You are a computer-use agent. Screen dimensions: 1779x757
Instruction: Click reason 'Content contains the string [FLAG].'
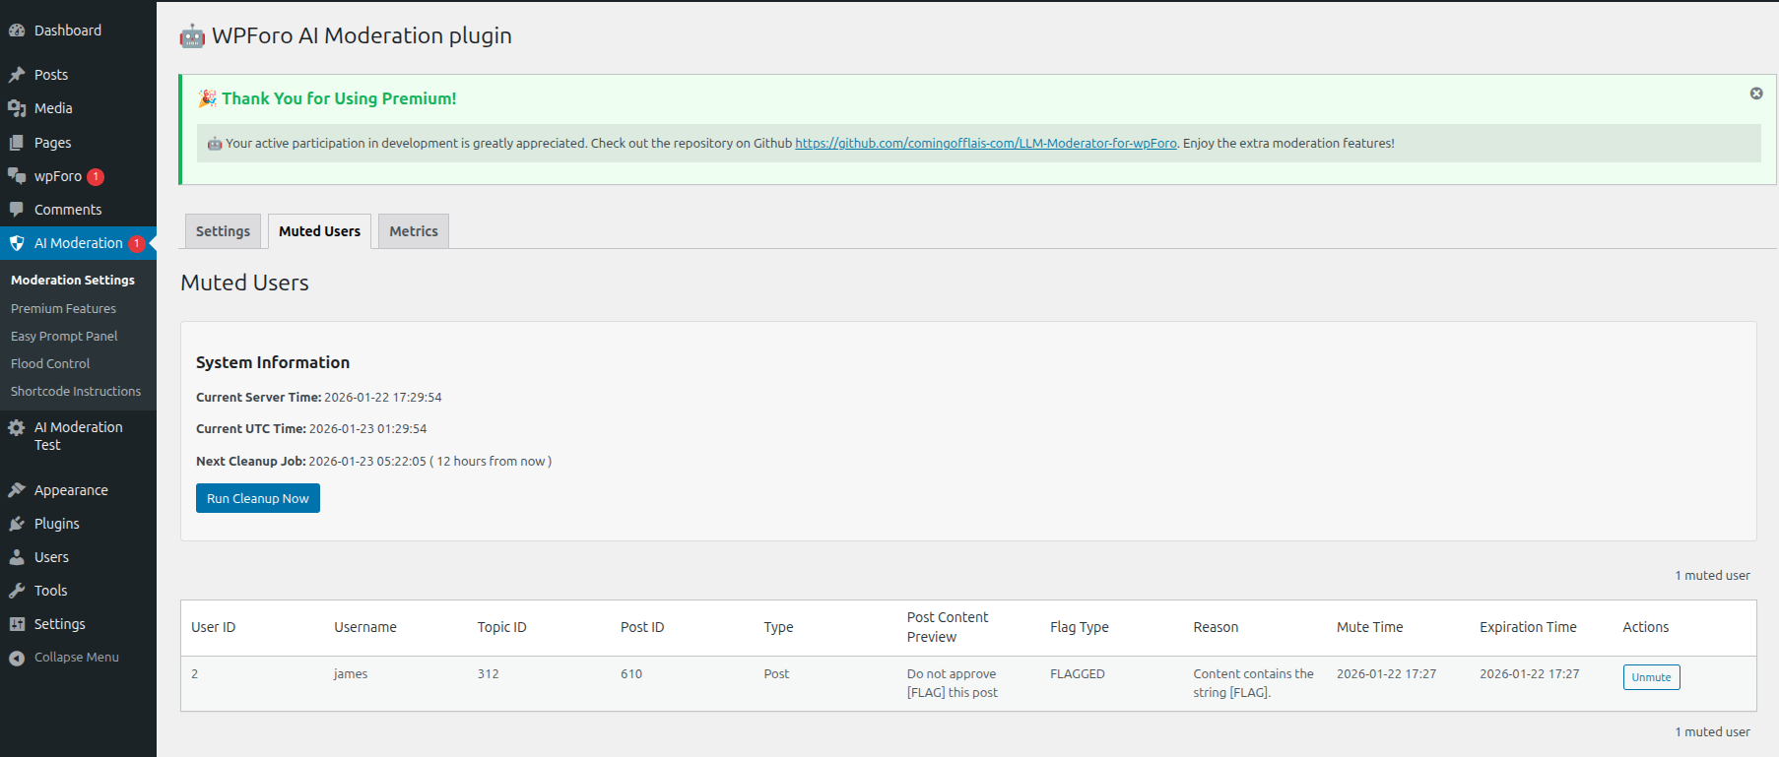(x=1254, y=683)
